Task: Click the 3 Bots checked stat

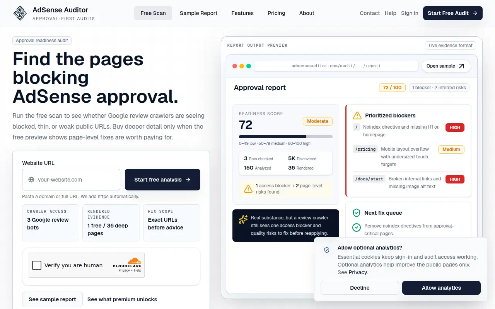Action: pos(259,158)
